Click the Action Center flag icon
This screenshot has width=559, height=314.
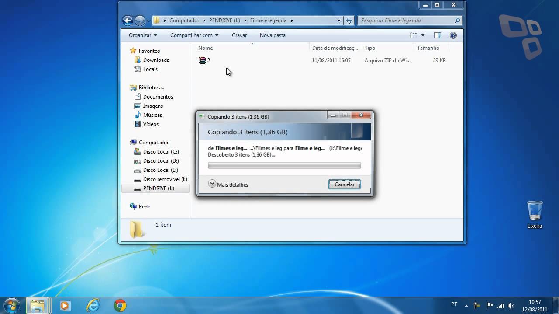tap(490, 306)
